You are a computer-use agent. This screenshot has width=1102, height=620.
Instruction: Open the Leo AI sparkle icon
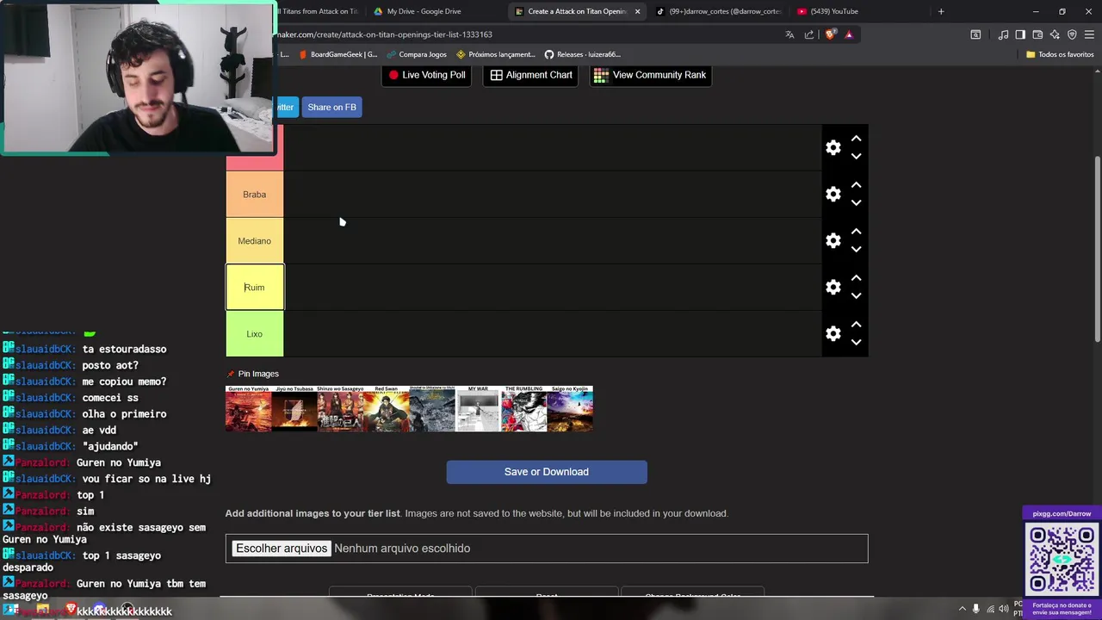pyautogui.click(x=1055, y=34)
